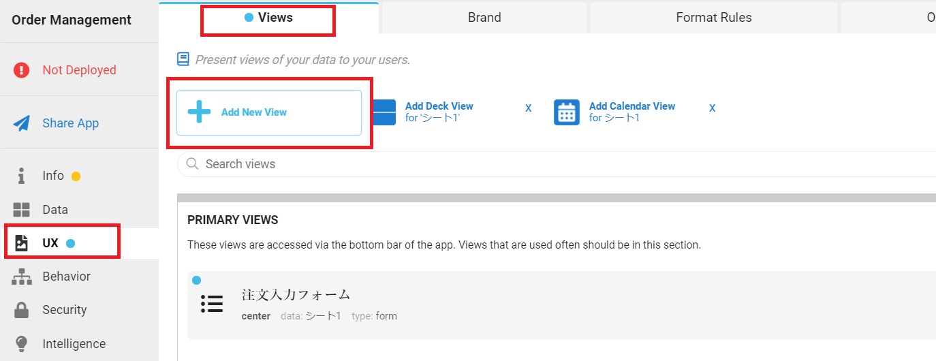The image size is (936, 361).
Task: Click the Add New View button
Action: tap(269, 112)
